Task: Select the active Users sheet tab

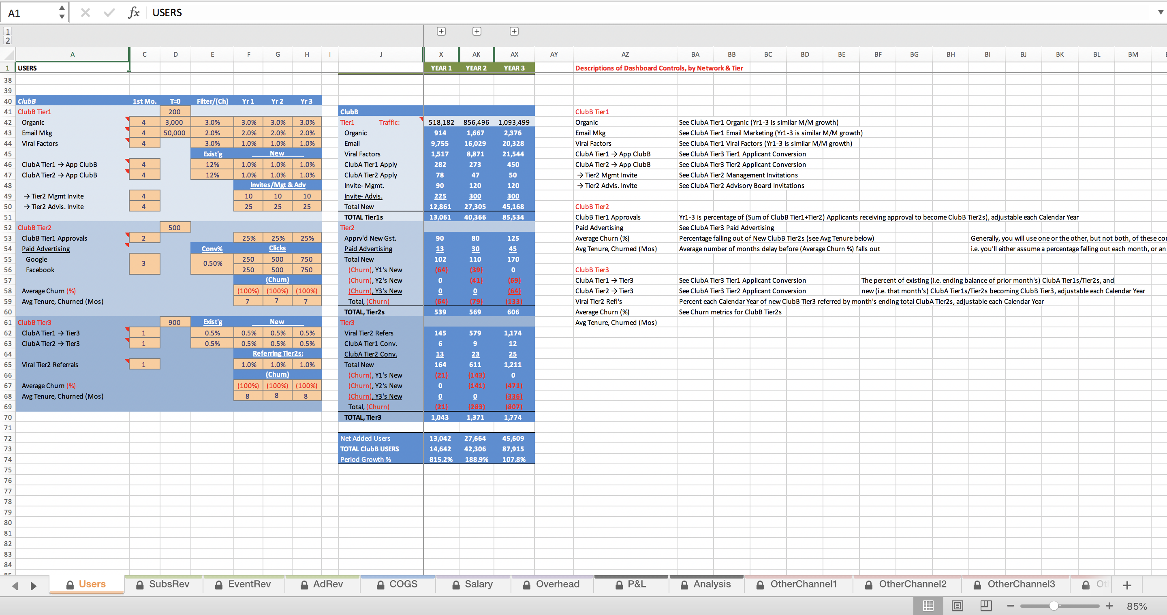Action: tap(86, 584)
